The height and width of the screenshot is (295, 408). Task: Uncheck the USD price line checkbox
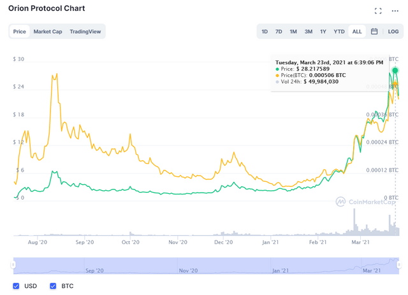pyautogui.click(x=17, y=286)
